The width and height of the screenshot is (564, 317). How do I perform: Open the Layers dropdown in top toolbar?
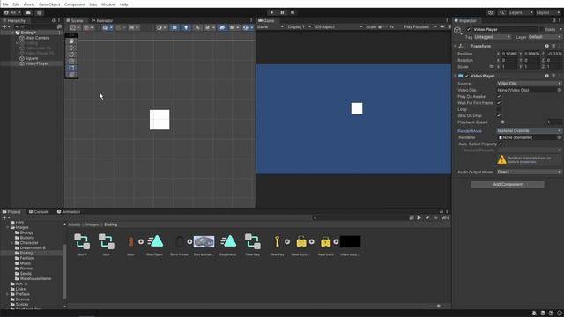(521, 12)
